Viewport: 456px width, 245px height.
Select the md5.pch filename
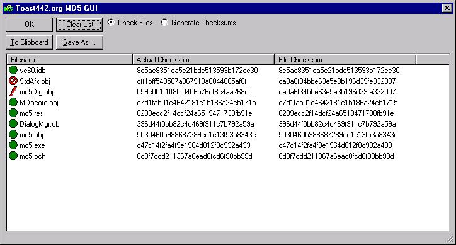[x=33, y=156]
